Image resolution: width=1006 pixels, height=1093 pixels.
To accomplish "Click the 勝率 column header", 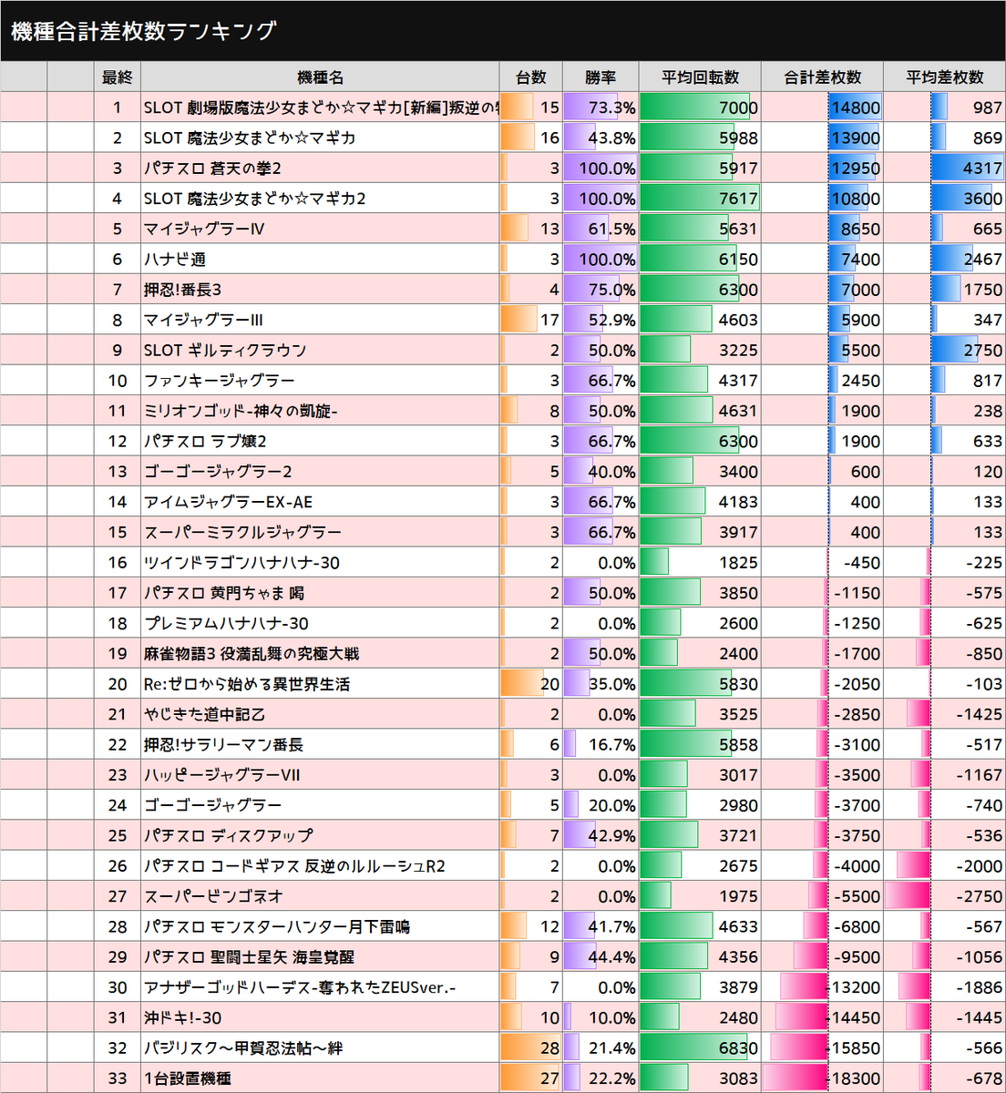I will (600, 77).
